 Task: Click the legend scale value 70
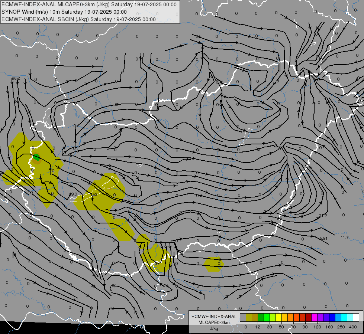(x=293, y=327)
